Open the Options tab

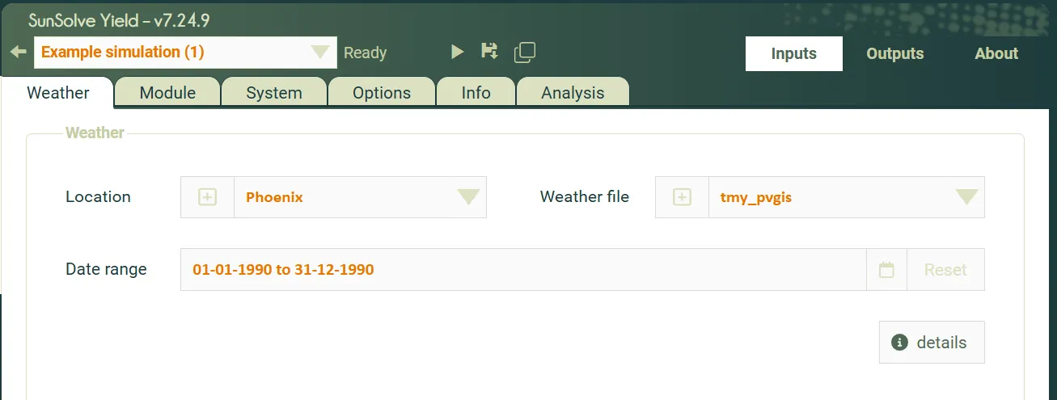(382, 93)
